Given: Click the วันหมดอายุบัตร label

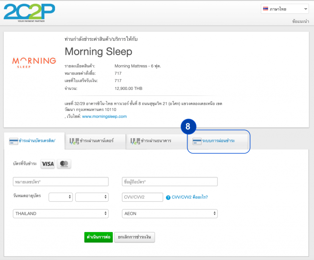Looking at the screenshot, I should 27,196.
